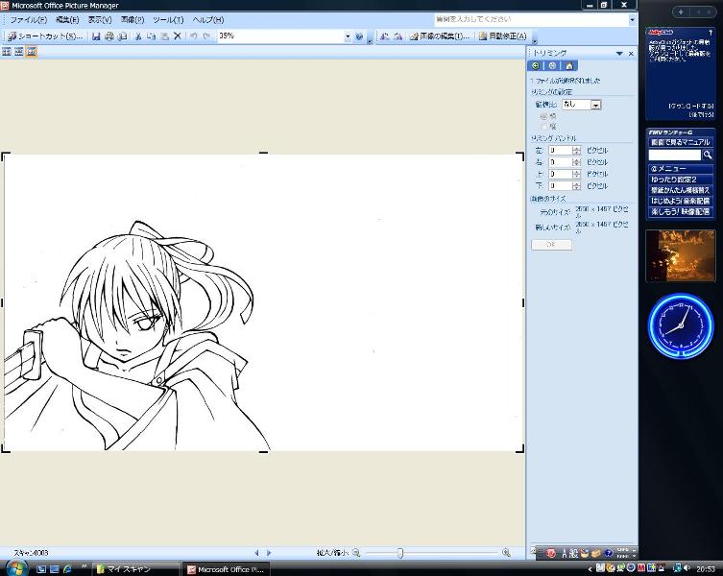Open the ショートカット shortcuts pane
The width and height of the screenshot is (723, 576).
pyautogui.click(x=45, y=36)
